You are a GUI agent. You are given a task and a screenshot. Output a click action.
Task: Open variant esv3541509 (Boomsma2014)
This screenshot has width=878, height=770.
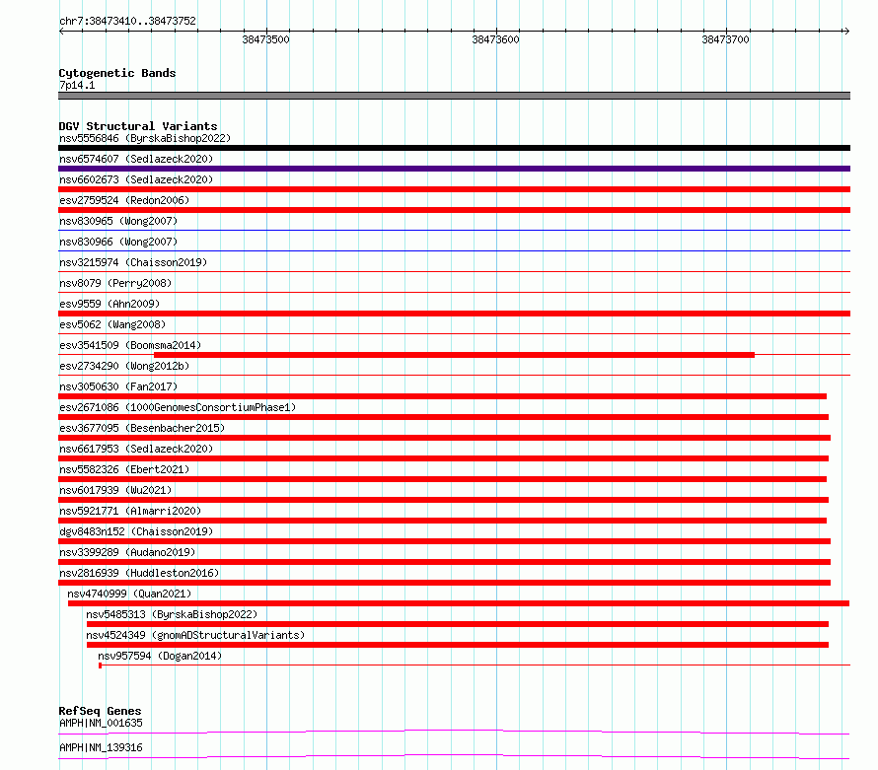point(130,345)
